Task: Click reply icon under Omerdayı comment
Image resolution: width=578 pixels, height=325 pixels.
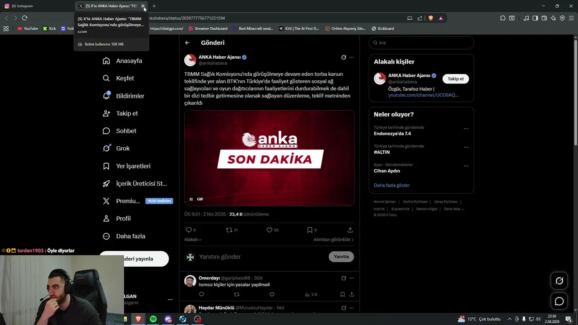Action: click(x=201, y=294)
